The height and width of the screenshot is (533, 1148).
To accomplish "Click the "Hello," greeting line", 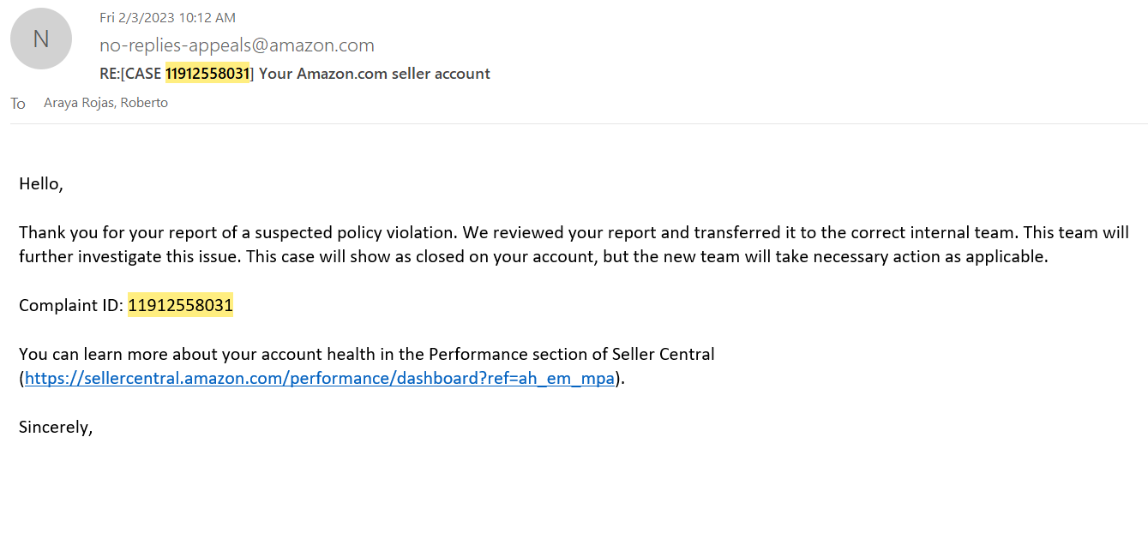I will point(41,183).
